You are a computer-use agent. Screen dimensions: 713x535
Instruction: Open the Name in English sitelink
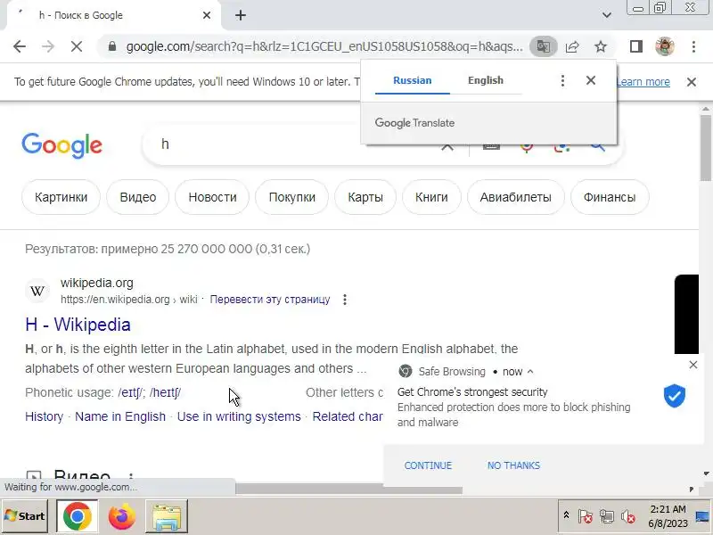pyautogui.click(x=120, y=416)
